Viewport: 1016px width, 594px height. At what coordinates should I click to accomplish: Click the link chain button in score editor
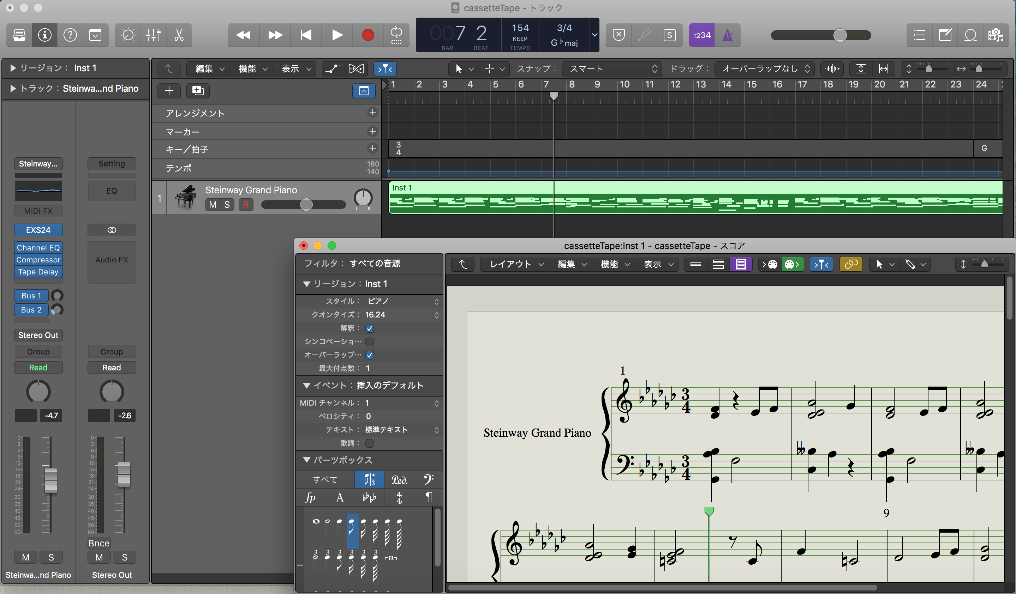(x=851, y=265)
